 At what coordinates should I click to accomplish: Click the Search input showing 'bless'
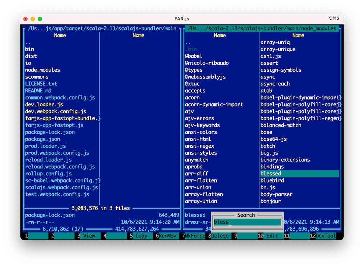point(247,222)
